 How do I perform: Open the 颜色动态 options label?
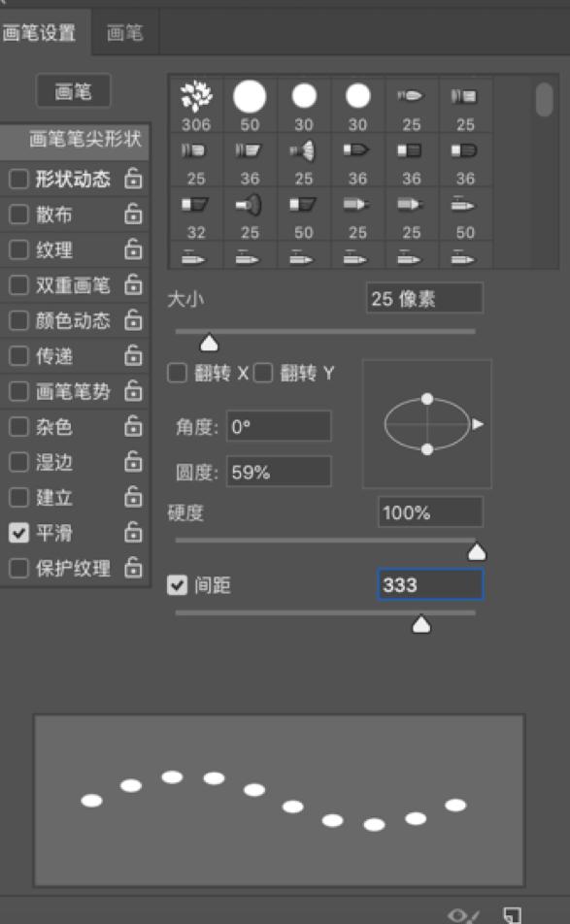[x=73, y=320]
